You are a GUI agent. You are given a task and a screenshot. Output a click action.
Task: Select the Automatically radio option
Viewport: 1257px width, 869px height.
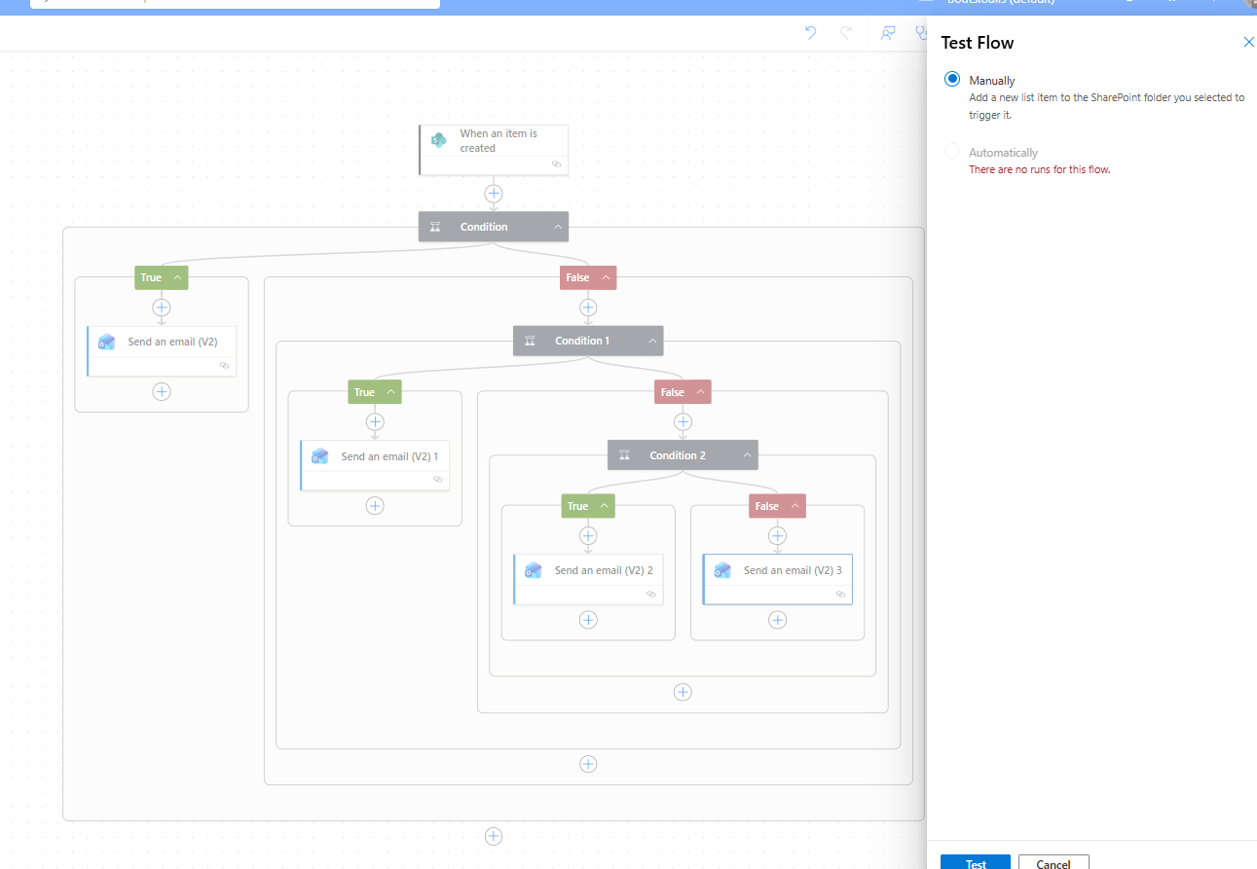[x=952, y=152]
